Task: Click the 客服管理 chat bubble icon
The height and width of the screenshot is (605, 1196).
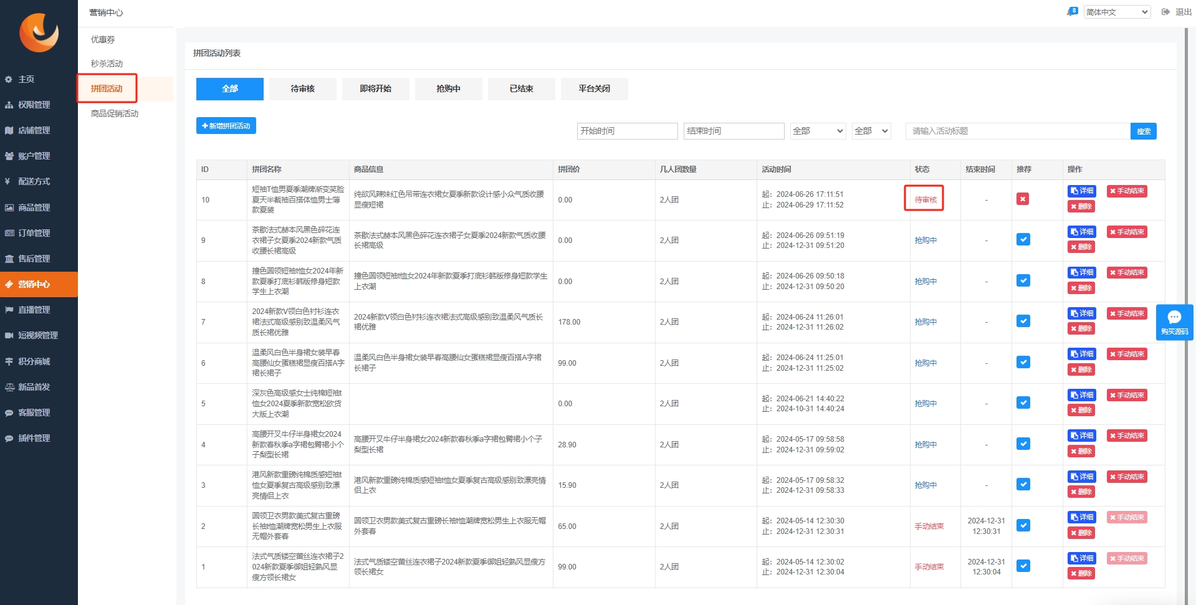Action: click(9, 412)
